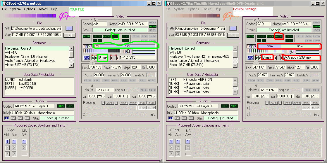Viewport: 327px width, 163px height.
Task: Click the SVCD resizing button in output window
Action: coord(133,103)
